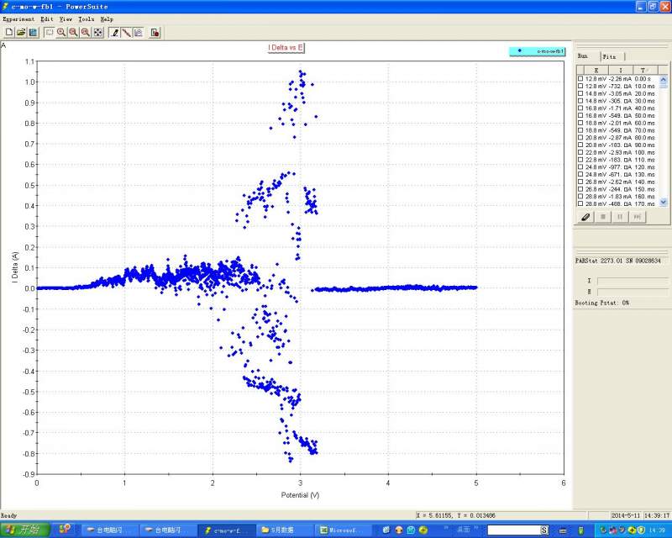Viewport: 672px width, 538px height.
Task: Enable the 28.8 mV 170 ms row checkbox
Action: (x=580, y=203)
